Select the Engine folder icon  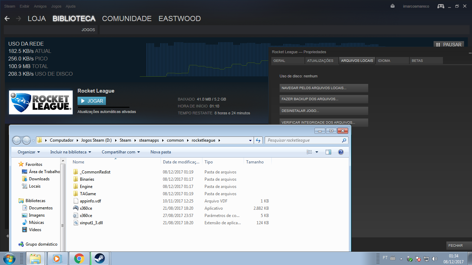(x=76, y=187)
